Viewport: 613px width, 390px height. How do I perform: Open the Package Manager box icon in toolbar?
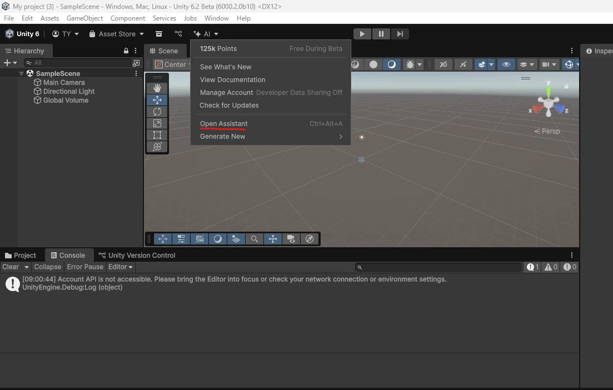tap(159, 34)
